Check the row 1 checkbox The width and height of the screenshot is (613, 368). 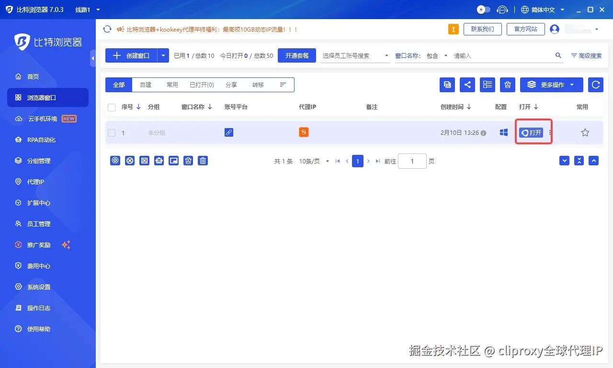coord(112,133)
